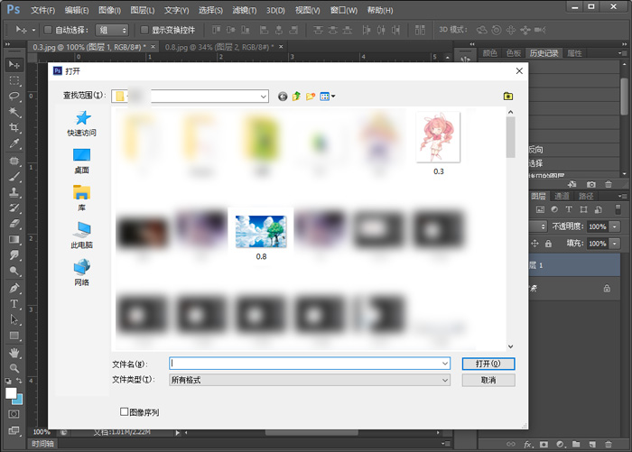Select the Eyedropper tool
Image resolution: width=632 pixels, height=452 pixels.
(x=14, y=143)
